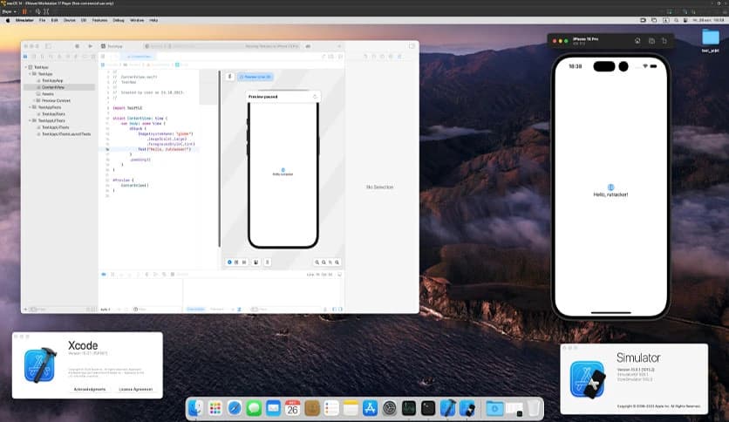Click Acknowledgments in About Xcode window
Viewport: 729px width, 422px height.
coord(90,389)
